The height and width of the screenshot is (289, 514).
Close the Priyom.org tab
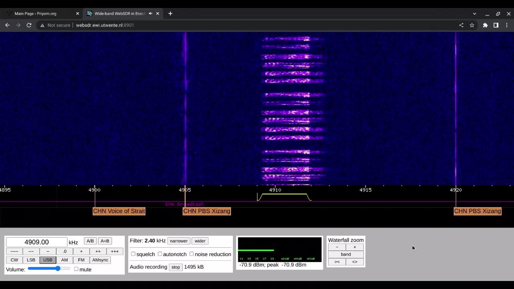coord(78,13)
